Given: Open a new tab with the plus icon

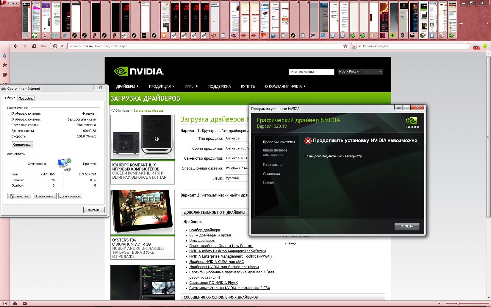Looking at the screenshot, I should click(x=461, y=24).
